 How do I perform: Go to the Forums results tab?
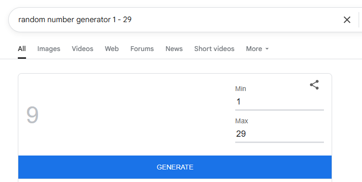click(142, 49)
